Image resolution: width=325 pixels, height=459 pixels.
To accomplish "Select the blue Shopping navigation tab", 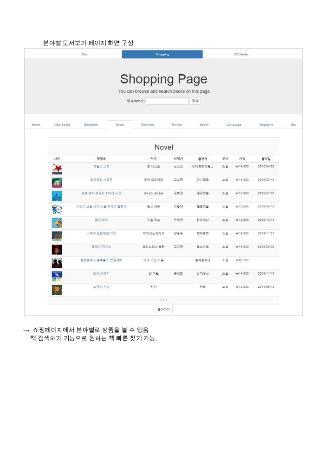I will [x=162, y=54].
